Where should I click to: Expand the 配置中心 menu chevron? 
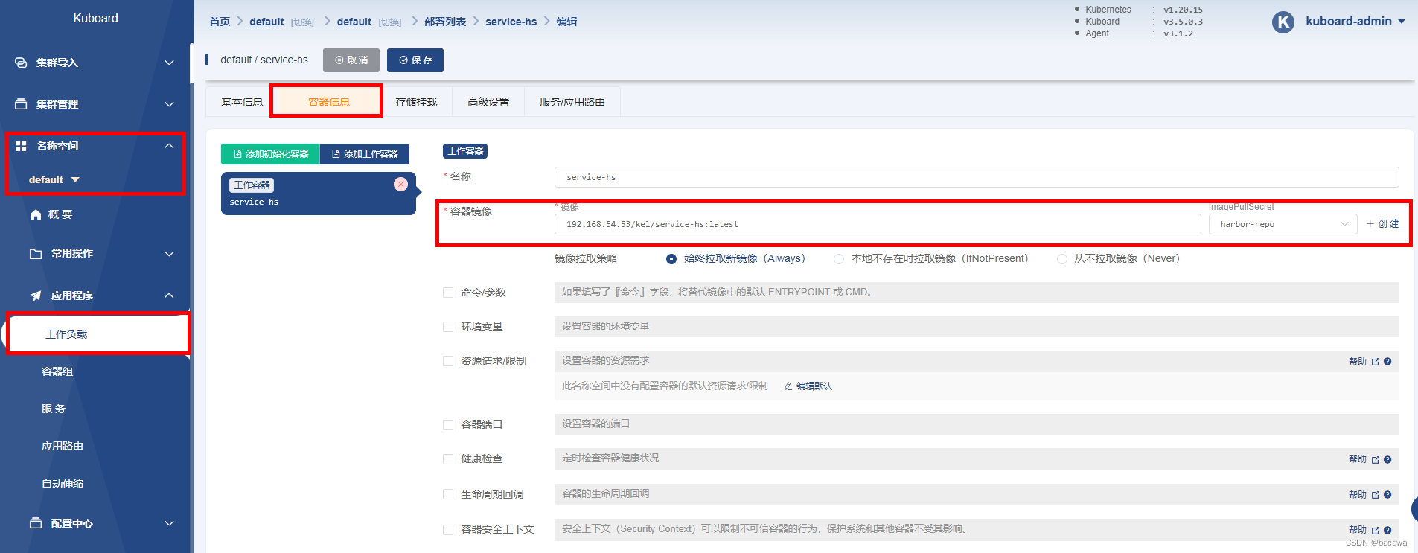tap(169, 523)
